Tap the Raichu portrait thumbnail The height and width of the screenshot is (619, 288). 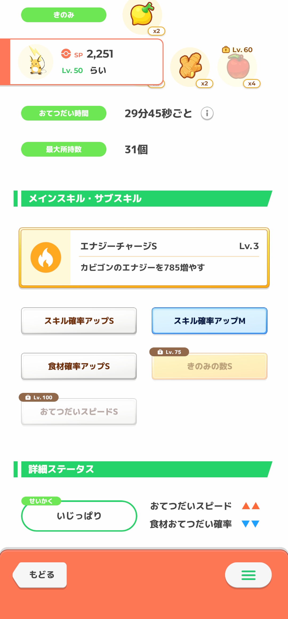tap(36, 62)
